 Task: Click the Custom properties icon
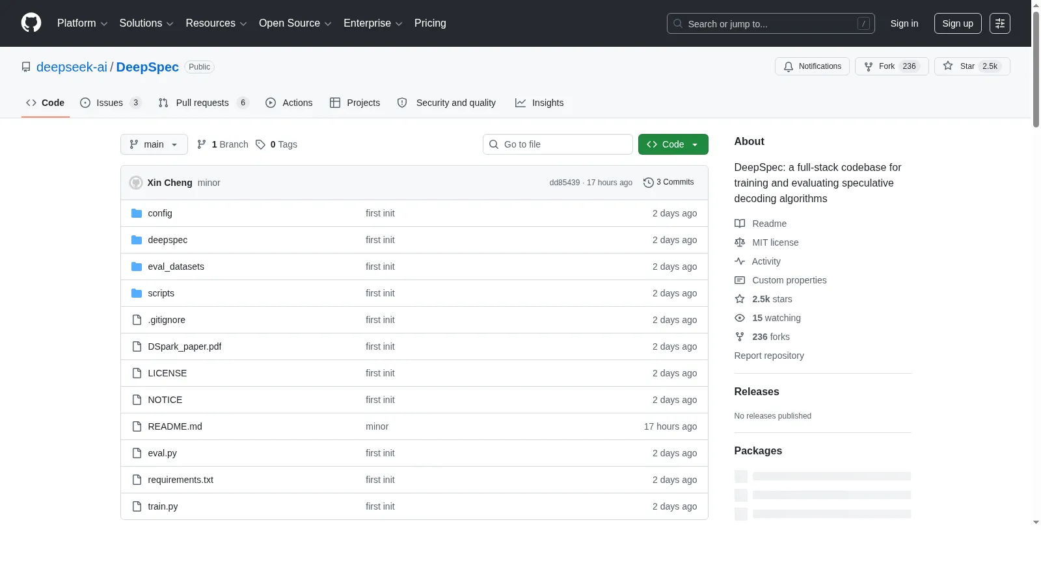tap(740, 280)
